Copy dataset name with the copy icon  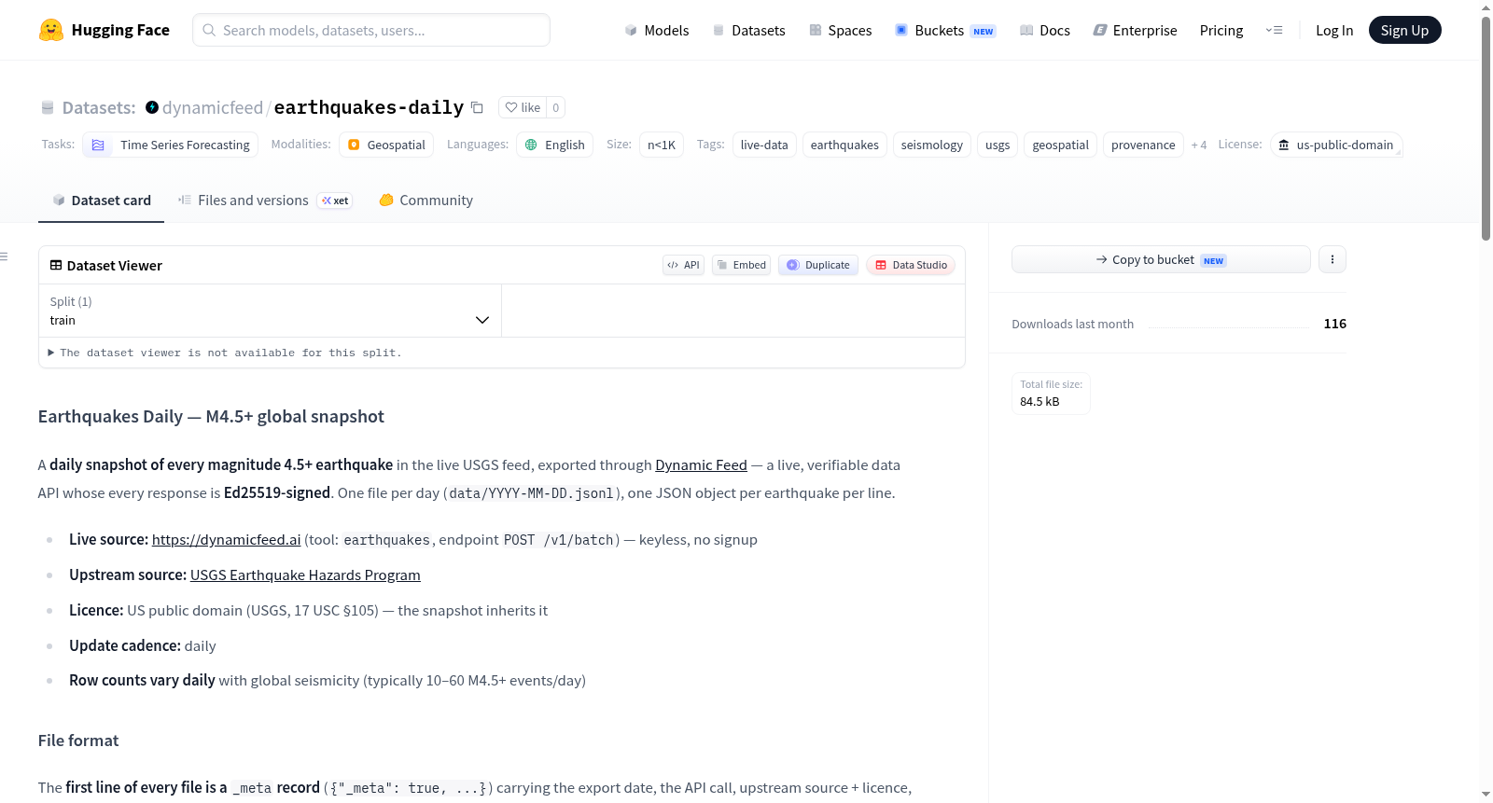(477, 108)
